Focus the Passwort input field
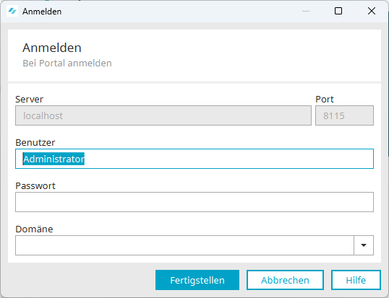The height and width of the screenshot is (298, 389). point(194,202)
